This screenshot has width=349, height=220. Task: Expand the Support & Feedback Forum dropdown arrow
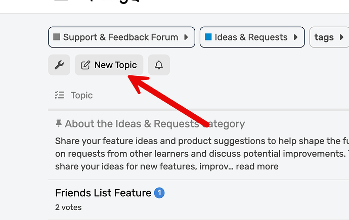[x=186, y=37]
